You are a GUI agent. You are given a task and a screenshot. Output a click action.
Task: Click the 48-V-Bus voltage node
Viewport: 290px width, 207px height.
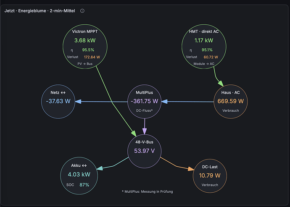[x=145, y=151]
